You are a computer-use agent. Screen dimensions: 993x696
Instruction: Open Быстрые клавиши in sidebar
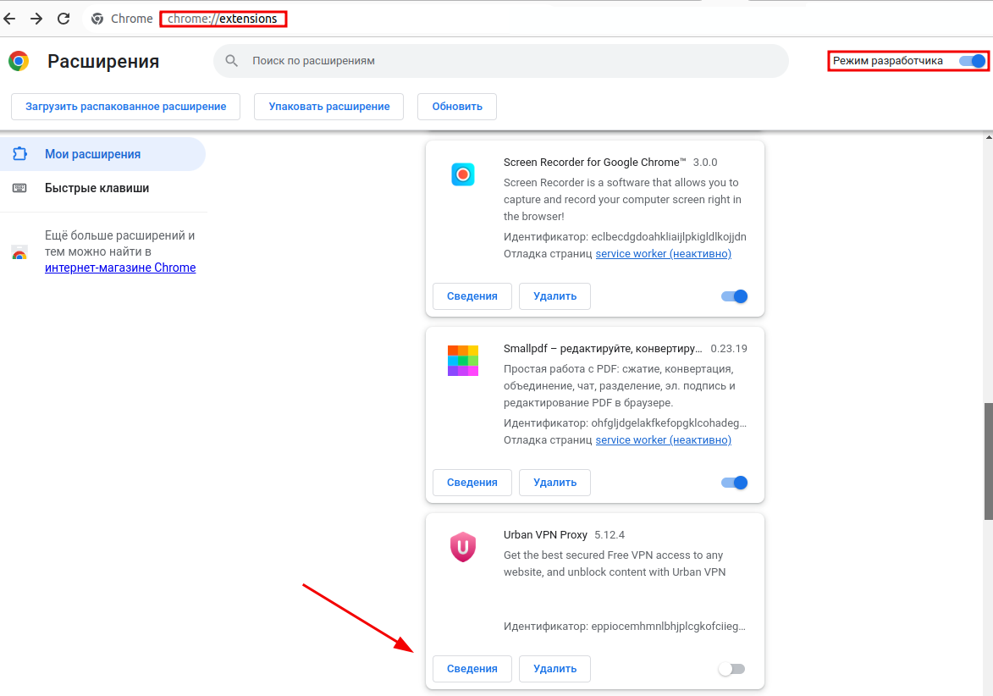click(97, 188)
